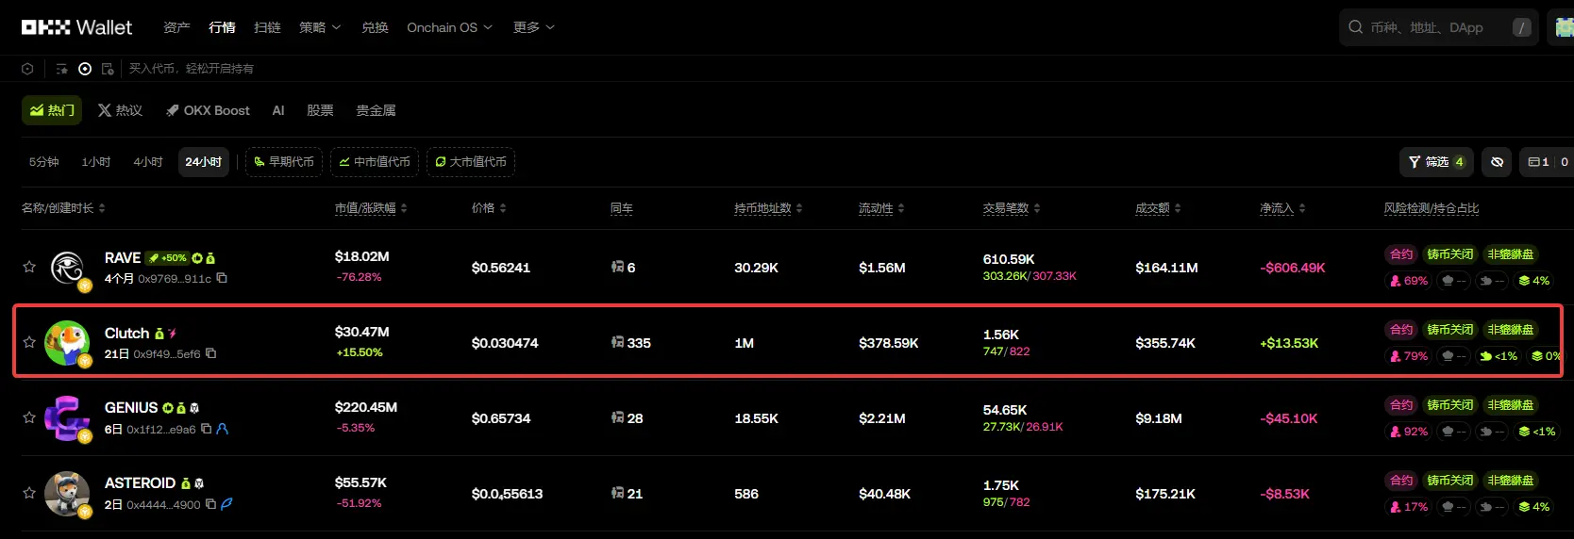Viewport: 1574px width, 539px height.
Task: Click RAVE top holders 69% badge
Action: click(x=1409, y=281)
